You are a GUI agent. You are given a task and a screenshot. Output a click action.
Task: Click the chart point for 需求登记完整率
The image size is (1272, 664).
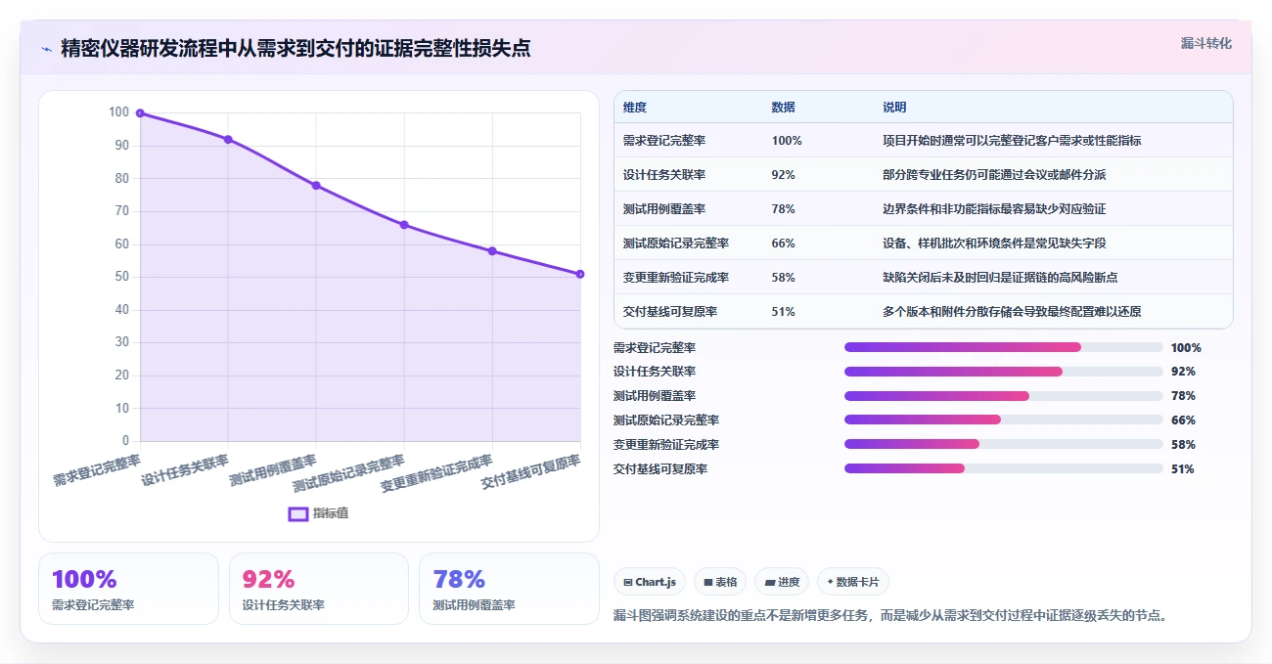[140, 113]
